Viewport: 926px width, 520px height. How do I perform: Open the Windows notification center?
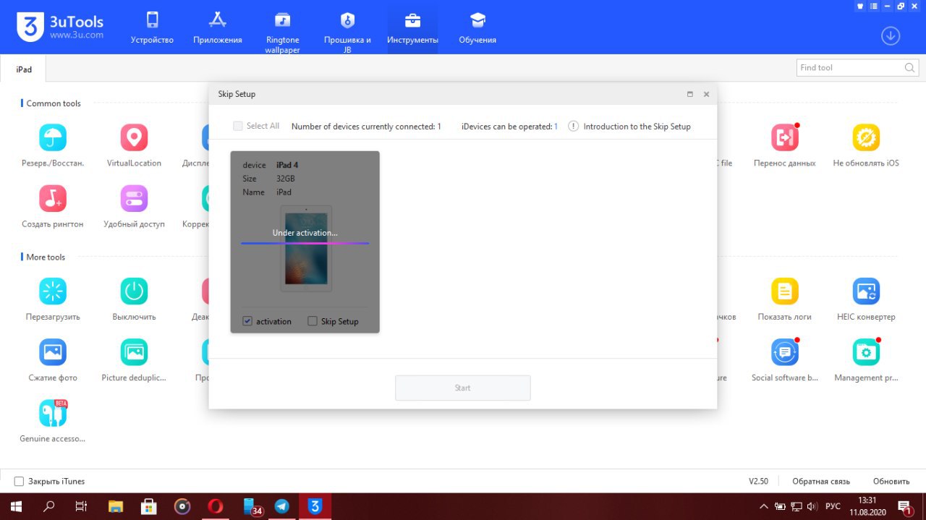click(905, 506)
